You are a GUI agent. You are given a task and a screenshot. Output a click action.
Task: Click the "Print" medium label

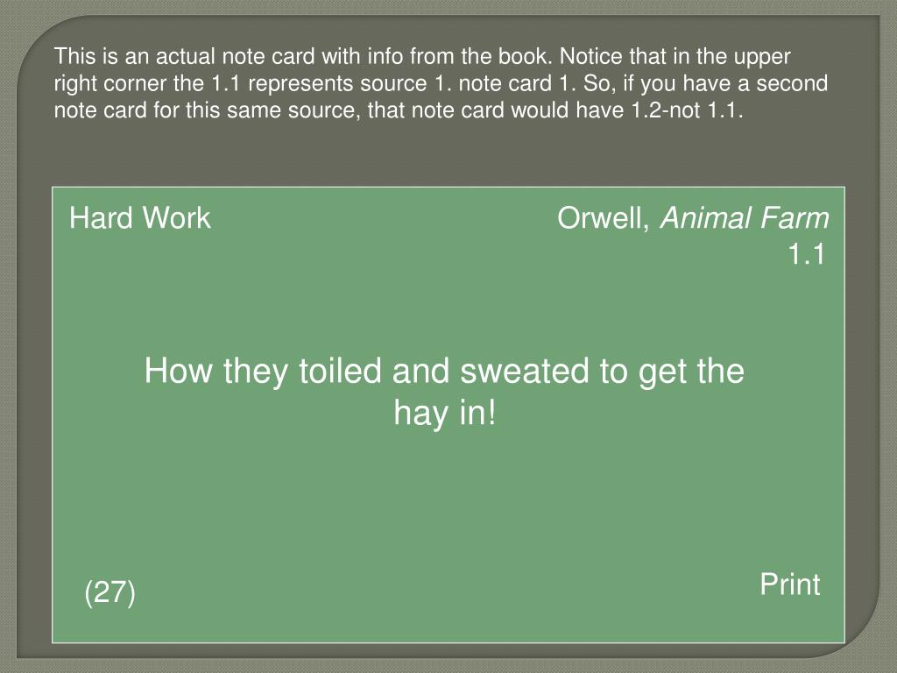click(790, 584)
